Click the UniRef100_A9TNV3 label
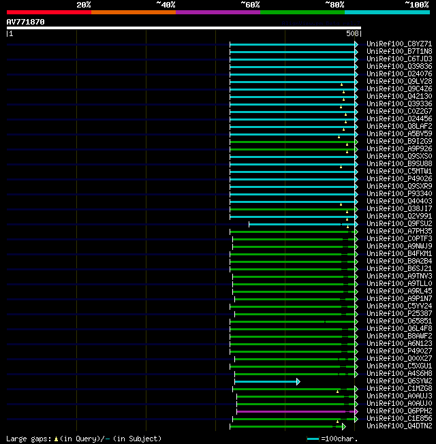Image resolution: width=436 pixels, height=444 pixels. (399, 276)
